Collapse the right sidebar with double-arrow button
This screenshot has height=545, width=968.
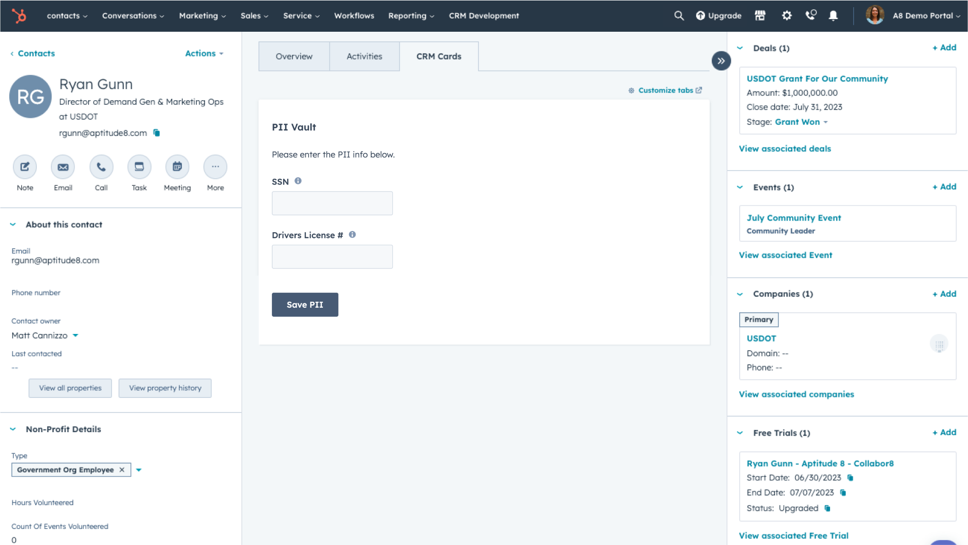coord(721,61)
